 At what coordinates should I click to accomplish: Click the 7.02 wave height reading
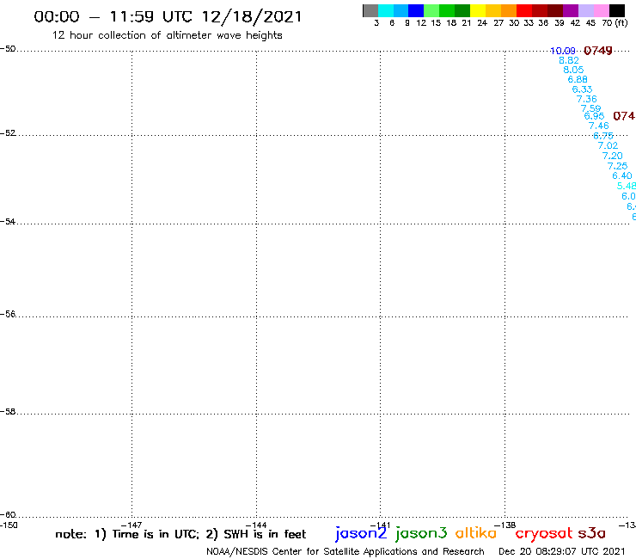point(608,145)
